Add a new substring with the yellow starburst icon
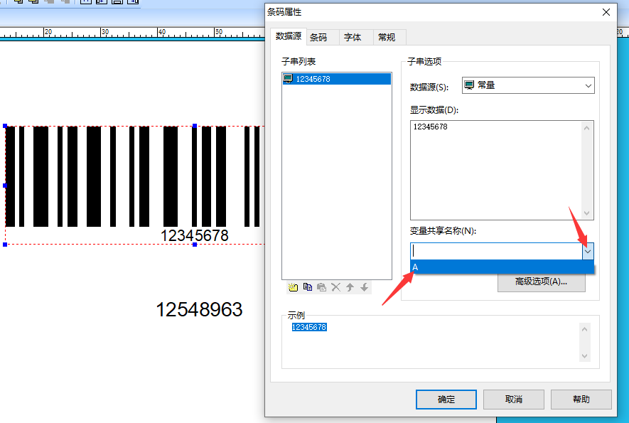This screenshot has height=423, width=629. (x=293, y=287)
